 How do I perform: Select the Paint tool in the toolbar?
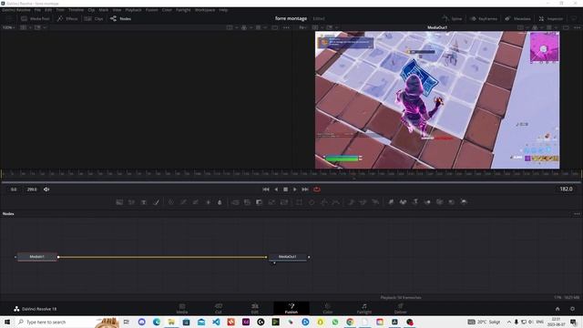click(x=156, y=202)
